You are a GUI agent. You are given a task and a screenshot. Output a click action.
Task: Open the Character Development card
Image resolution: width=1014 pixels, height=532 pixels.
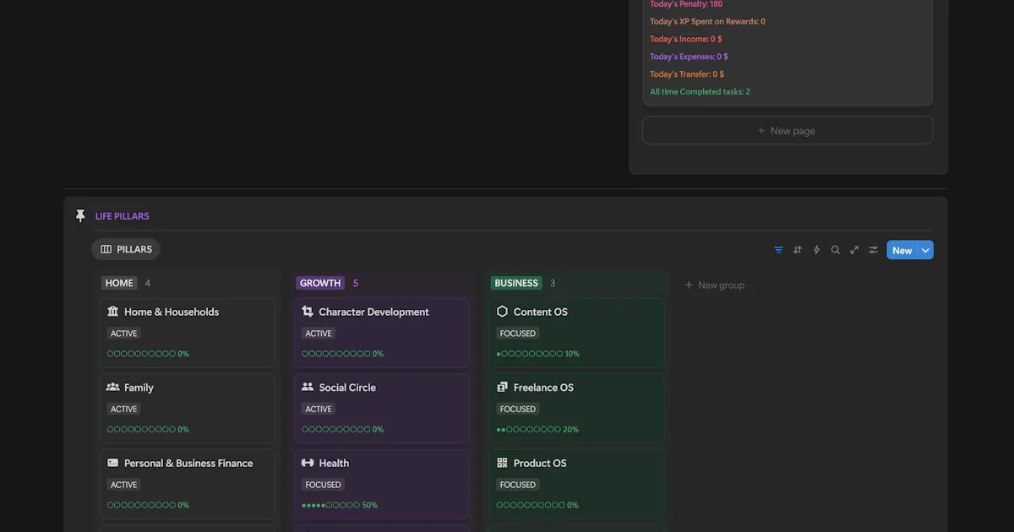381,333
